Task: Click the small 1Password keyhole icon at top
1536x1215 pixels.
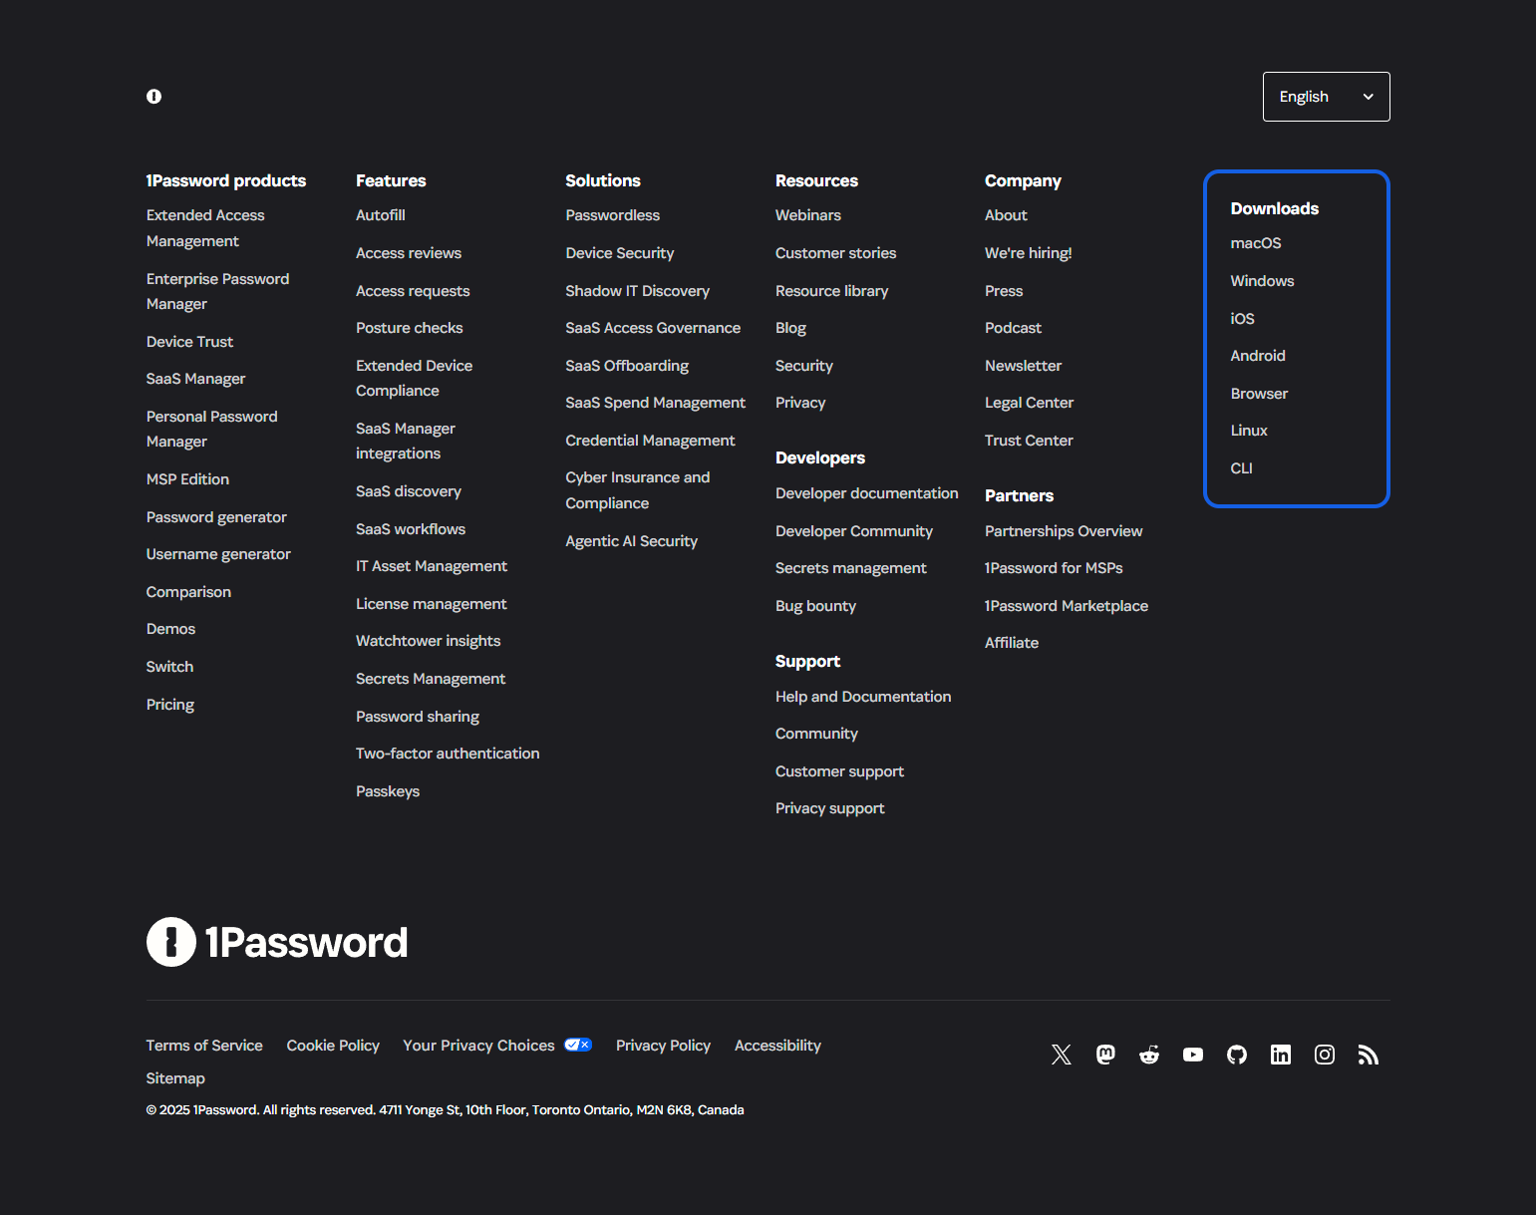Action: (154, 96)
